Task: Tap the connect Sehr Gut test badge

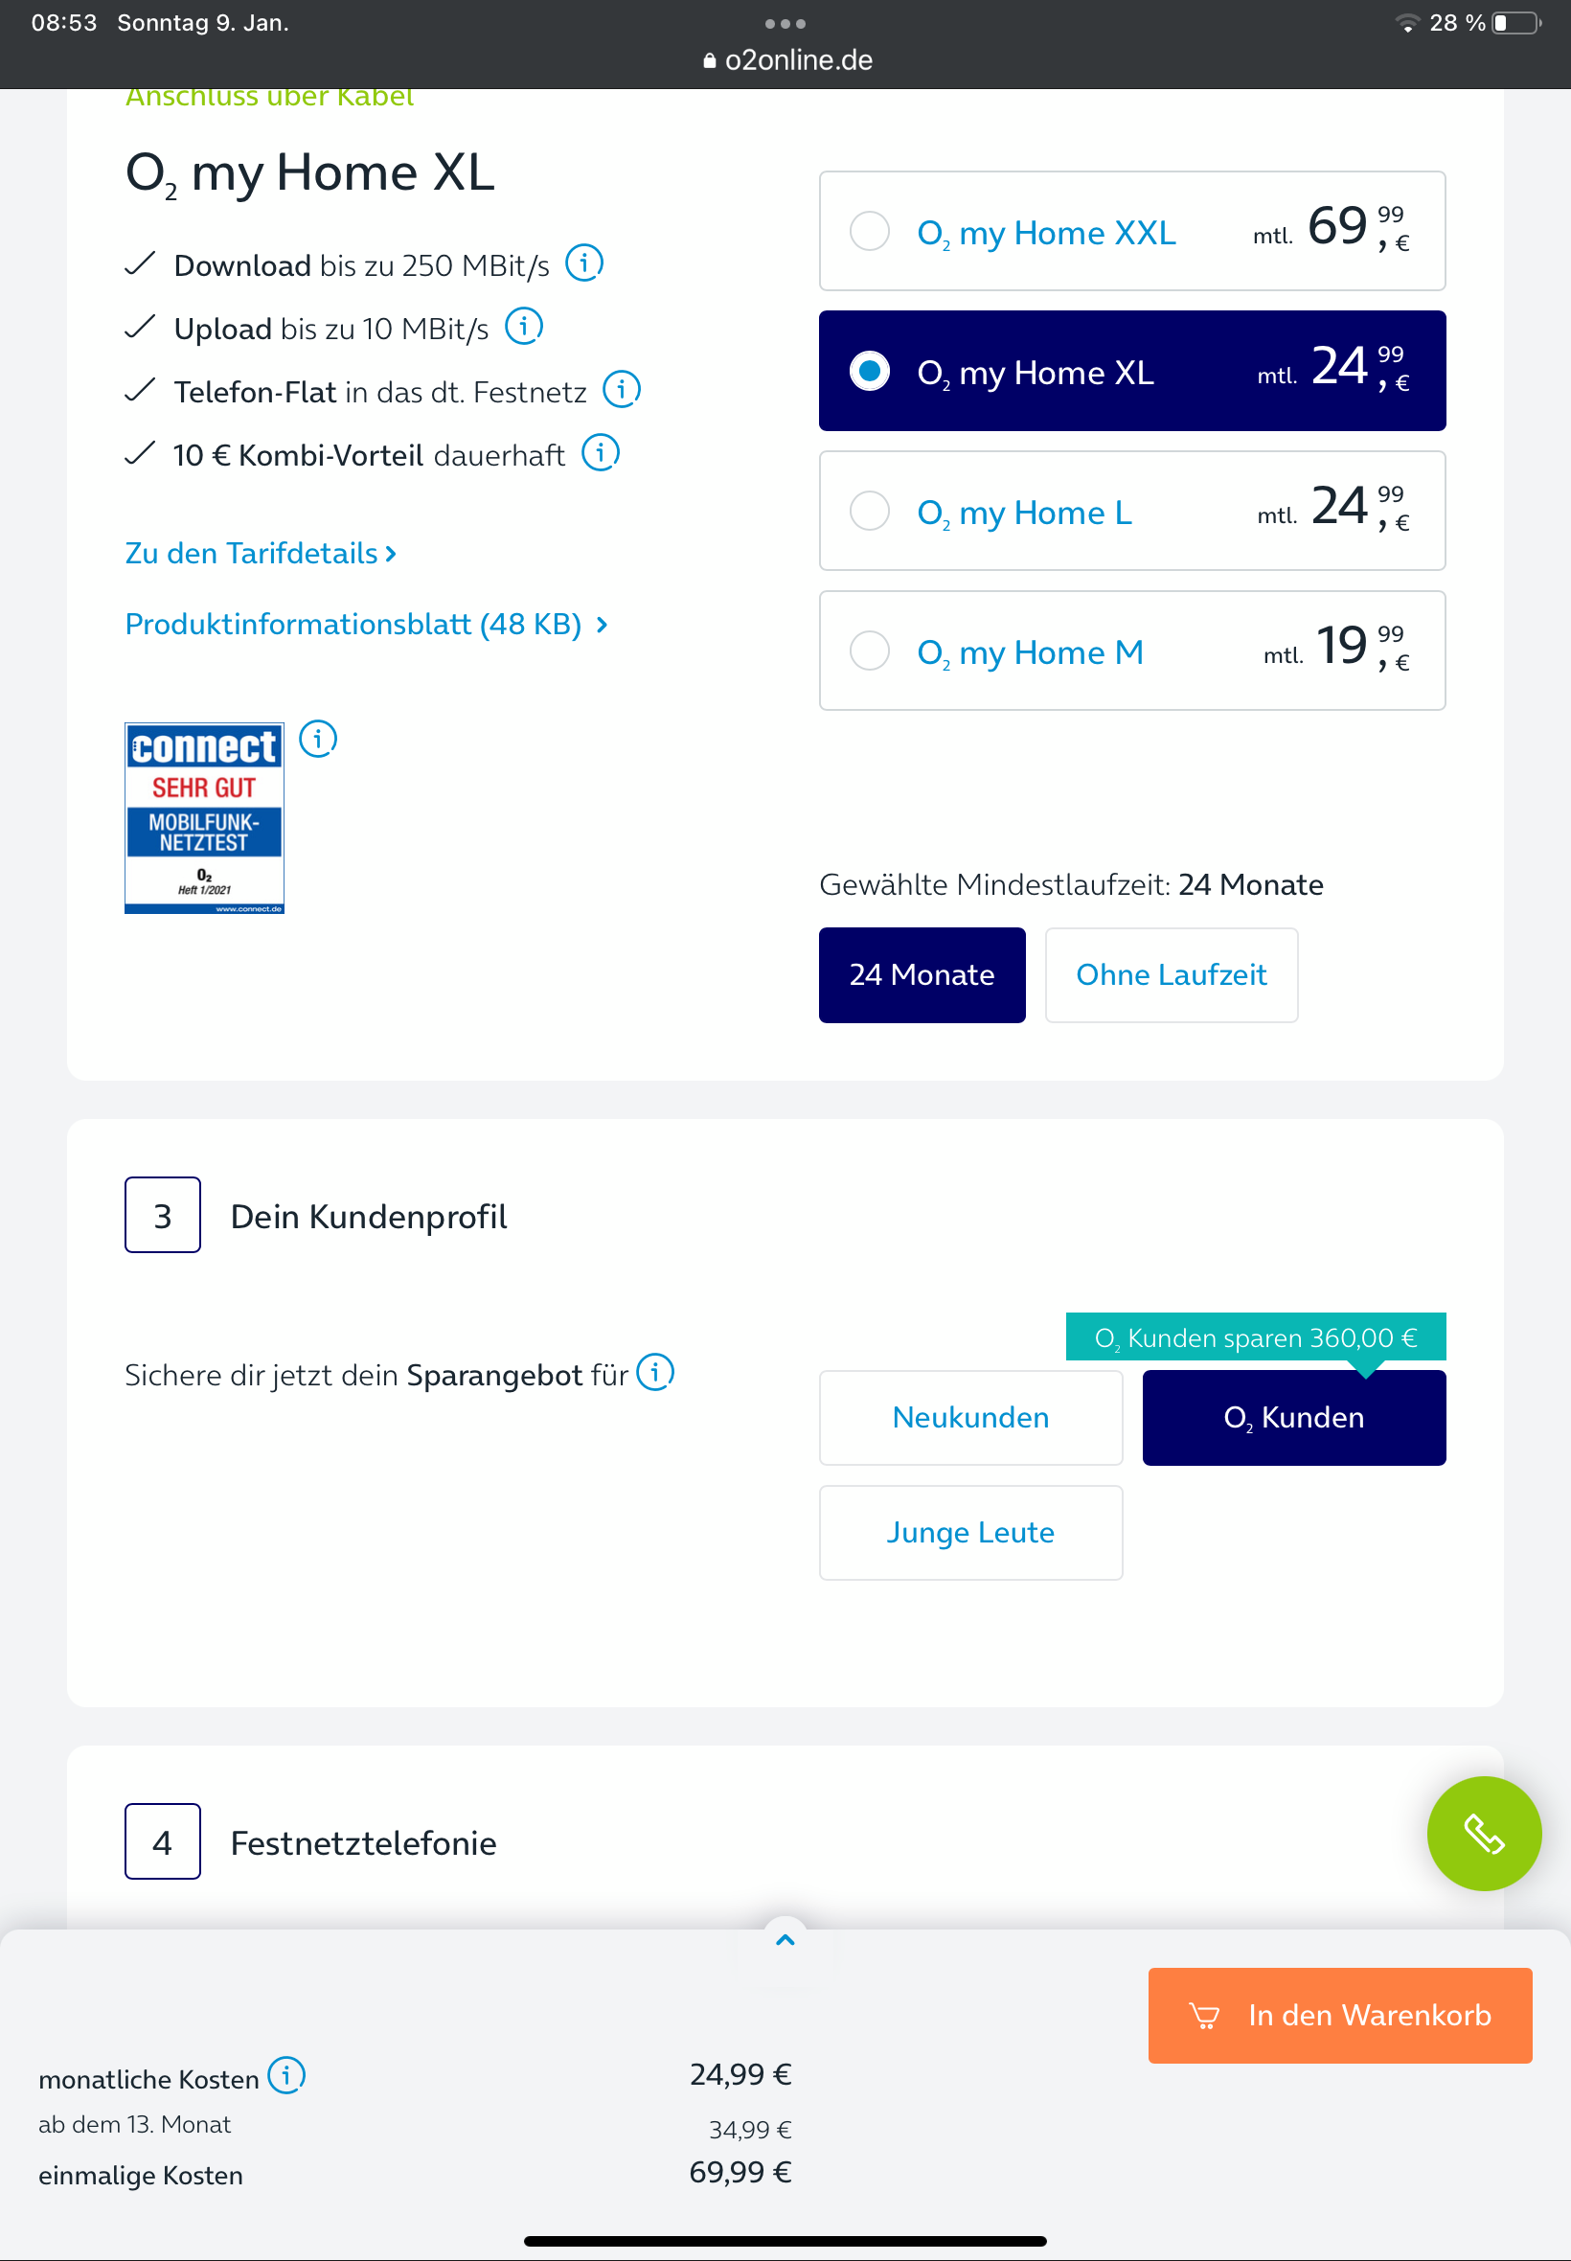Action: (x=205, y=818)
